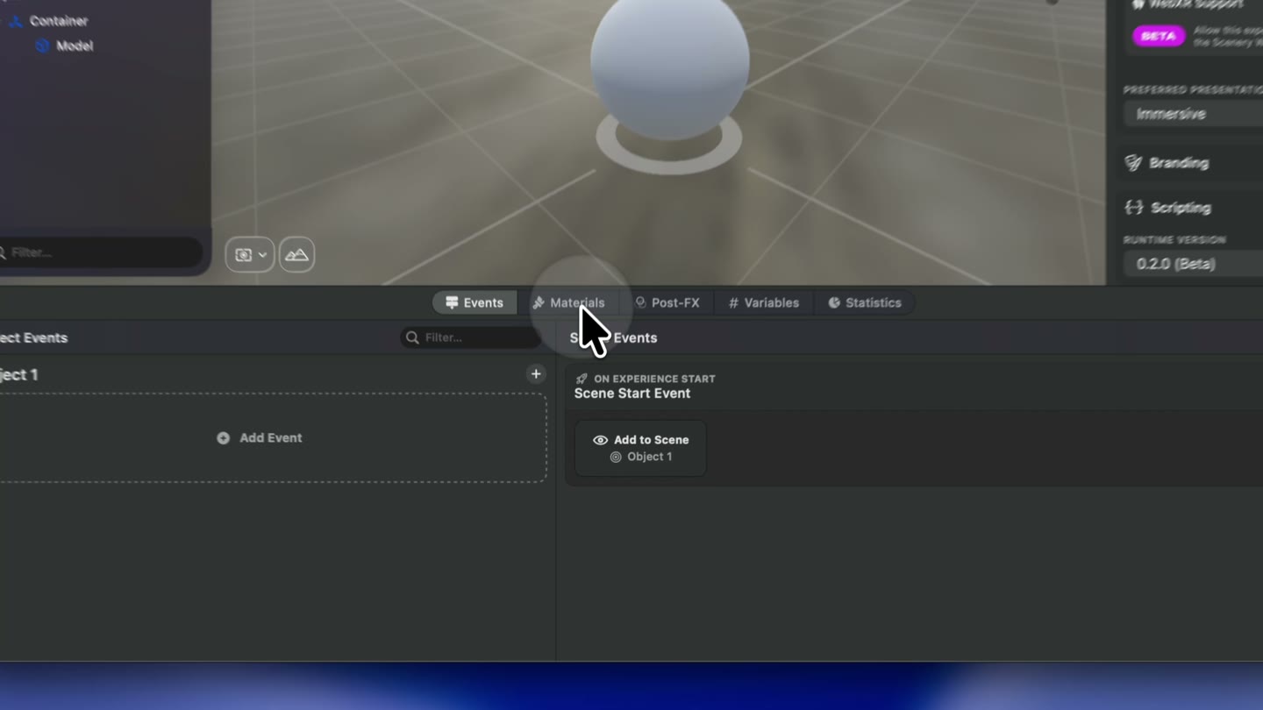Click the rocket icon on Experience Start
Image resolution: width=1263 pixels, height=710 pixels.
pos(582,379)
